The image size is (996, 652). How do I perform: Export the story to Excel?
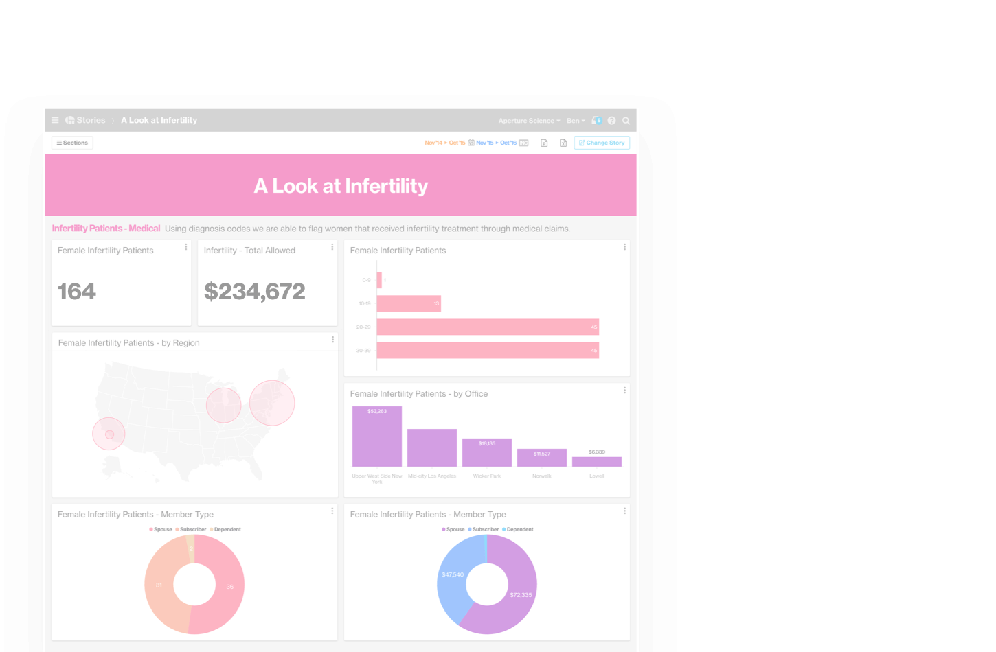(x=564, y=142)
